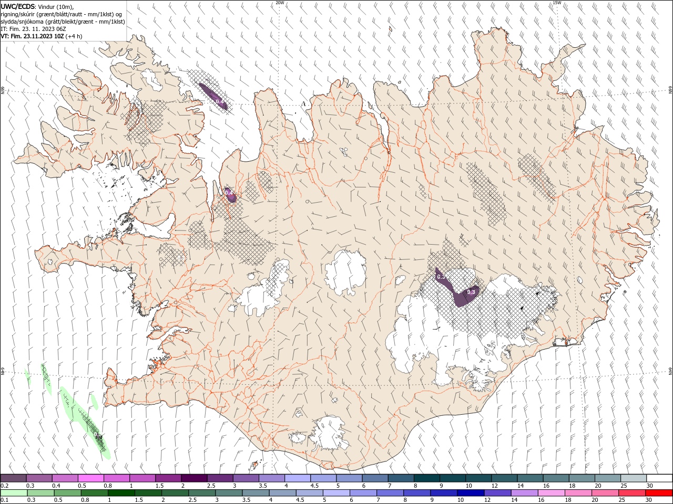The height and width of the screenshot is (504, 673).
Task: Click lower scale swatch between 25 and 30
Action: [631, 493]
